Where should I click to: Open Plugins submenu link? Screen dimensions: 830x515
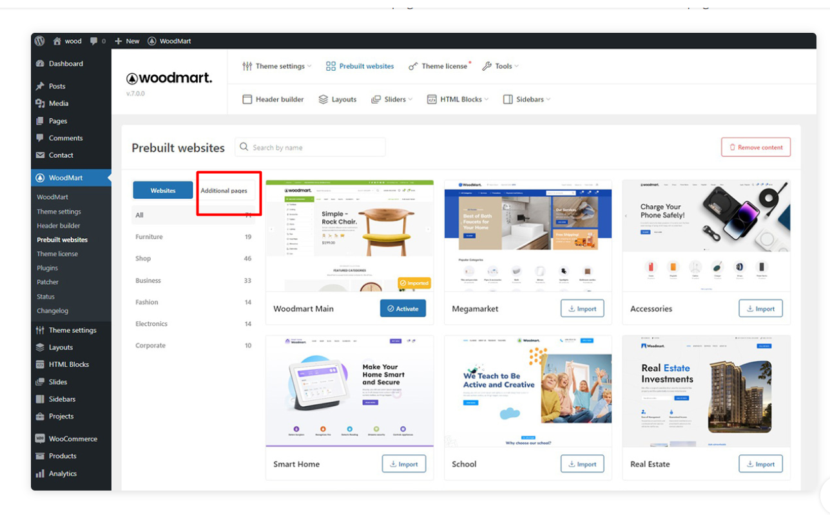[47, 268]
